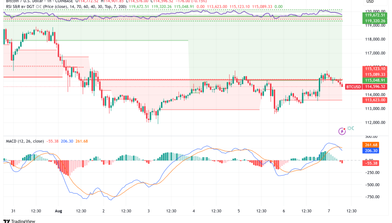Click the −500.00 MACD scale label
Image resolution: width=392 pixels, height=223 pixels.
[x=372, y=185]
